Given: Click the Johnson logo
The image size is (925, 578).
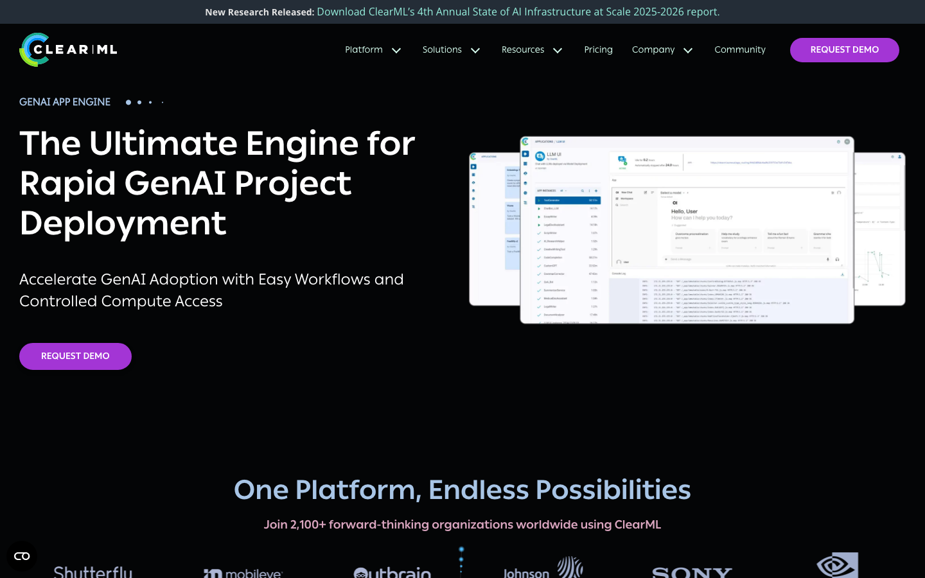Looking at the screenshot, I should [x=543, y=568].
